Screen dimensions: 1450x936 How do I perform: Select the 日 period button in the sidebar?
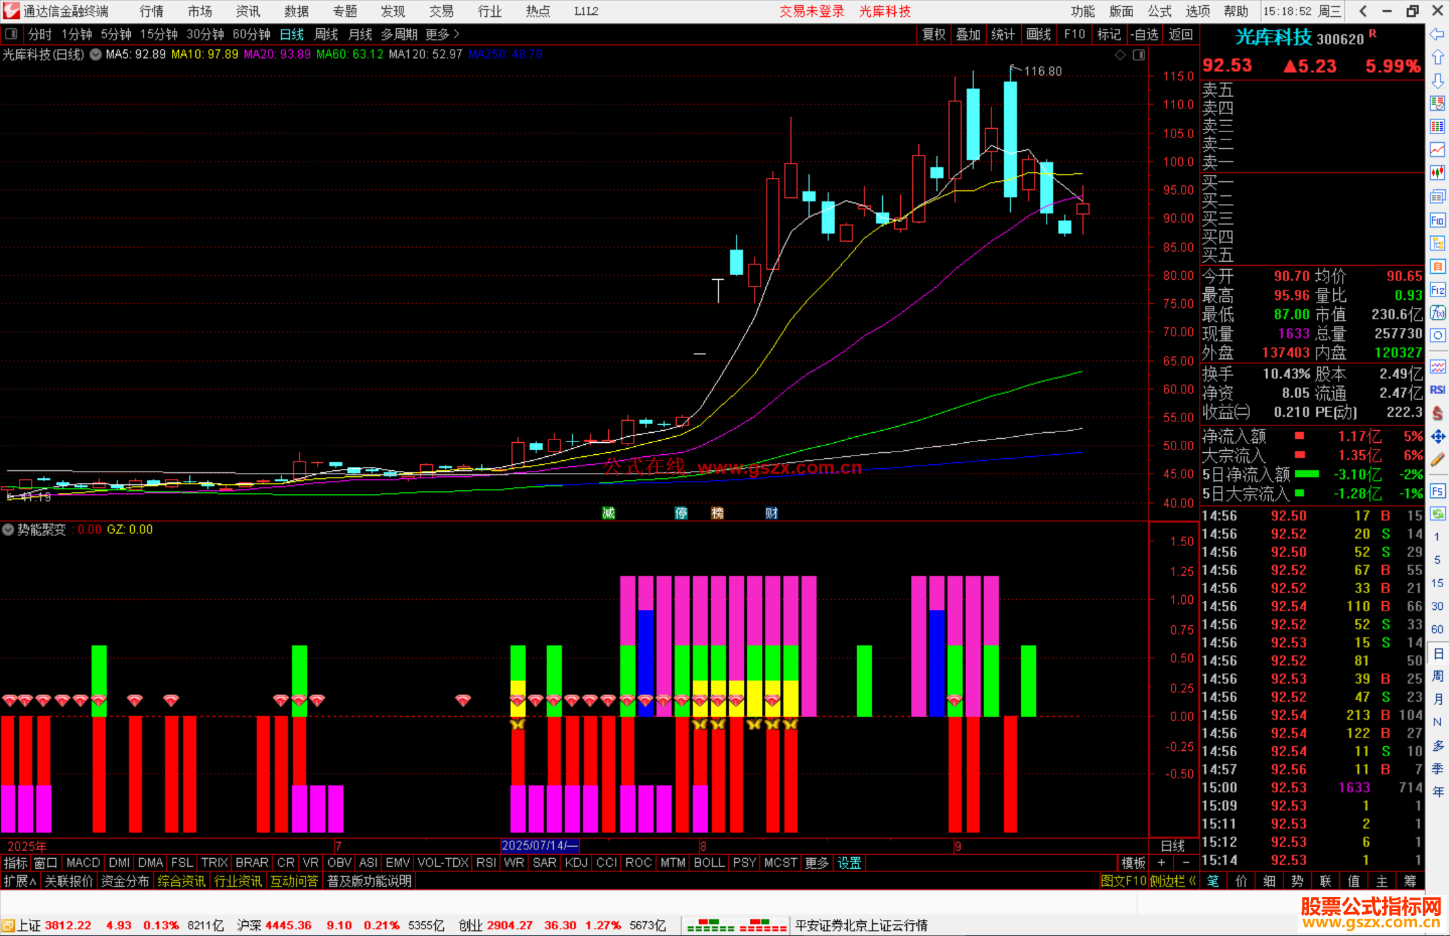pos(1437,653)
